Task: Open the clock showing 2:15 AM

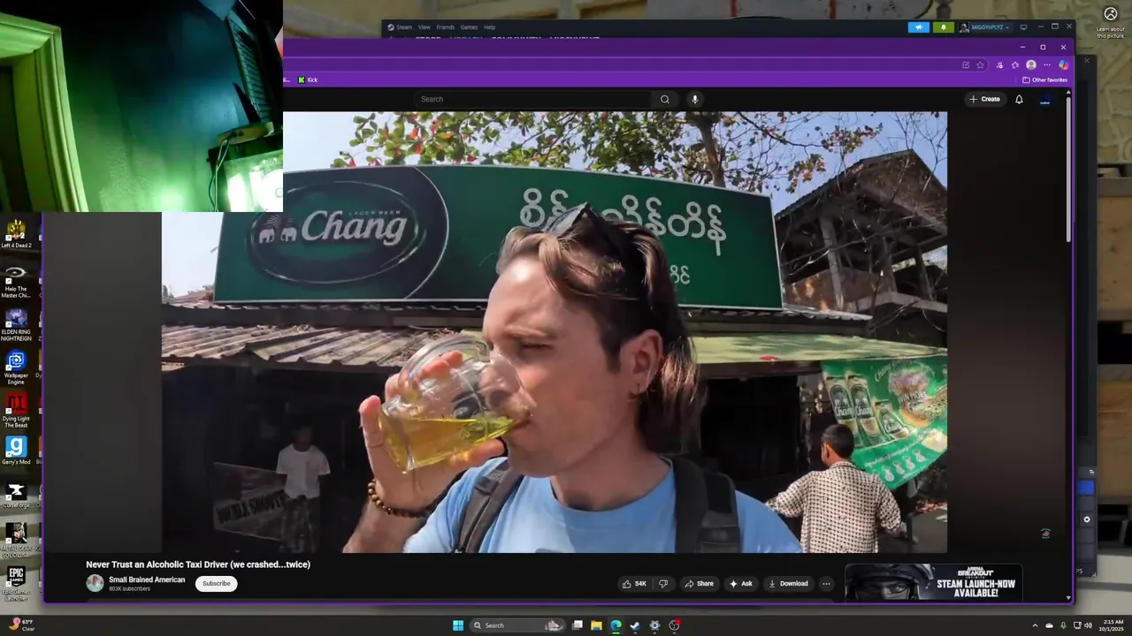Action: (1112, 625)
